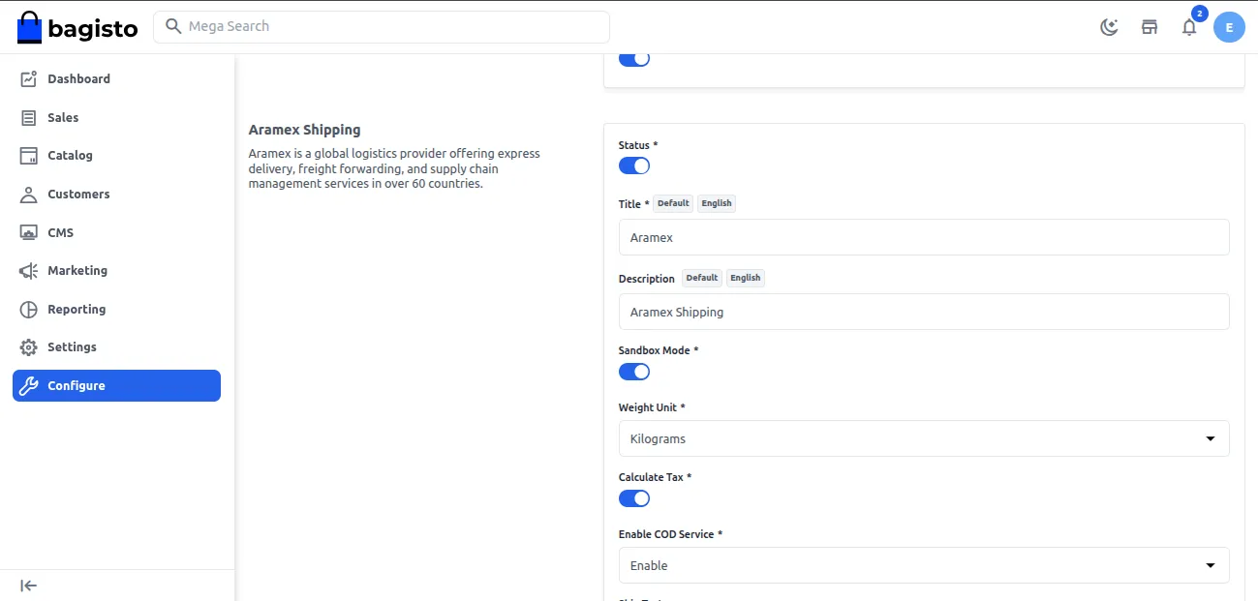This screenshot has width=1258, height=601.
Task: Click the Sandbox Mode label
Action: [x=659, y=350]
